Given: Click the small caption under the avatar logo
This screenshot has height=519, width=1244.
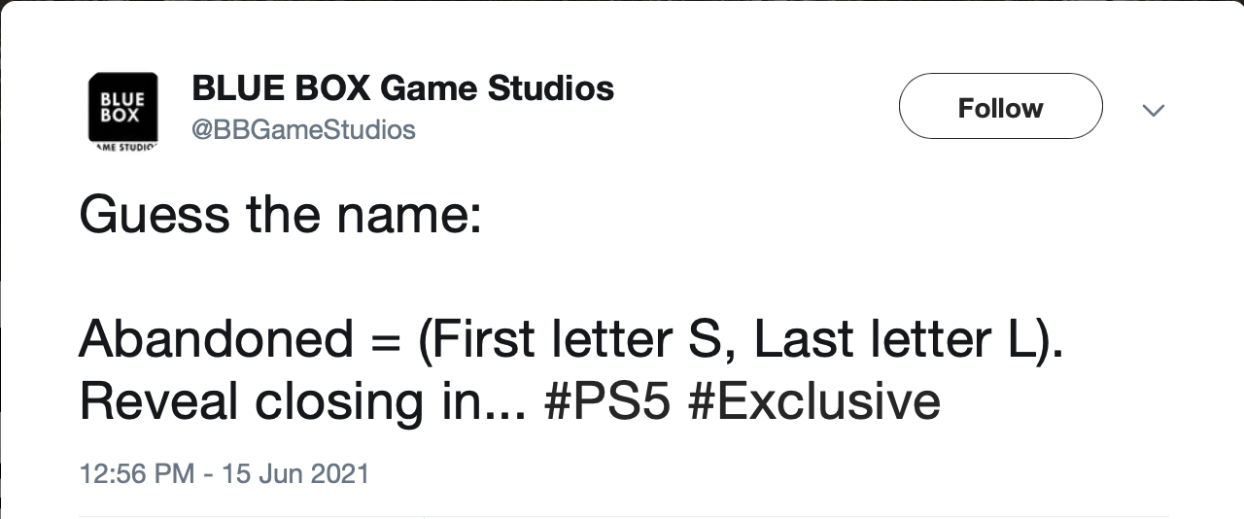Looking at the screenshot, I should click(123, 148).
